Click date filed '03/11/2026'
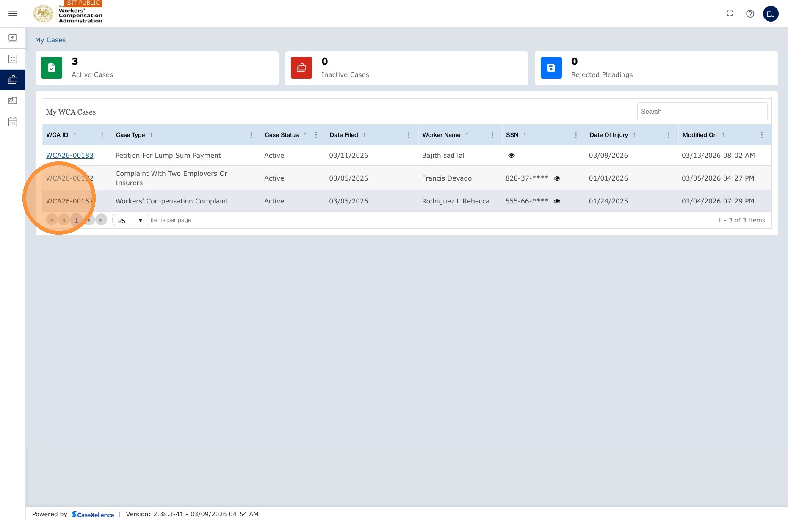Viewport: 788px width, 520px height. pos(348,156)
